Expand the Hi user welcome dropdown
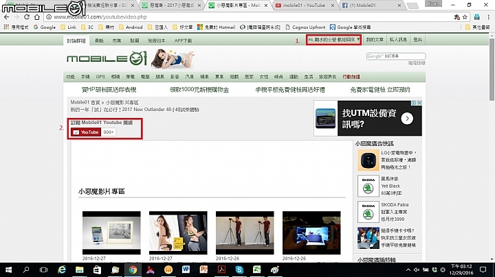The width and height of the screenshot is (495, 277). [x=333, y=40]
